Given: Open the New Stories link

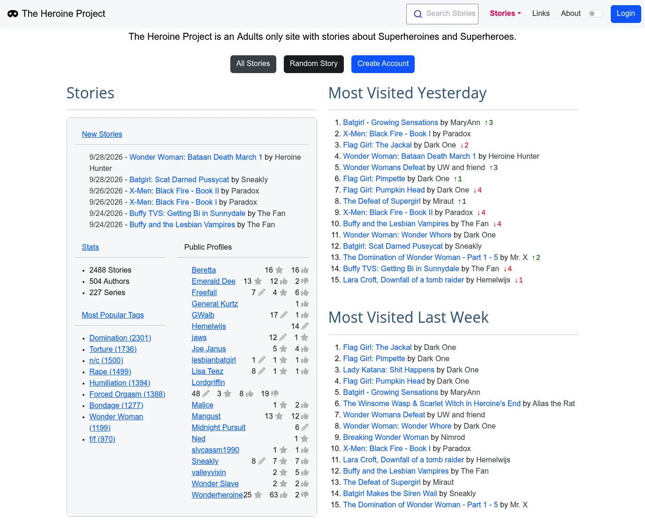Looking at the screenshot, I should point(102,134).
